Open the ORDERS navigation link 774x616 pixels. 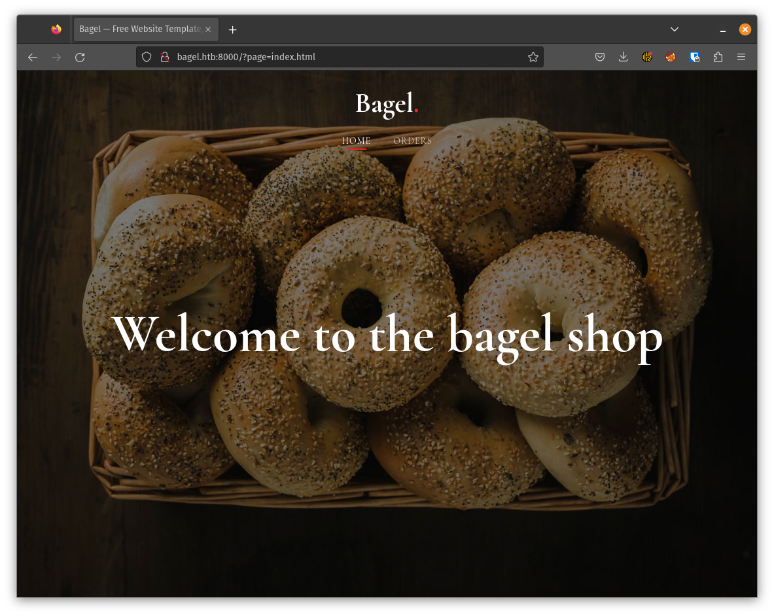(412, 141)
